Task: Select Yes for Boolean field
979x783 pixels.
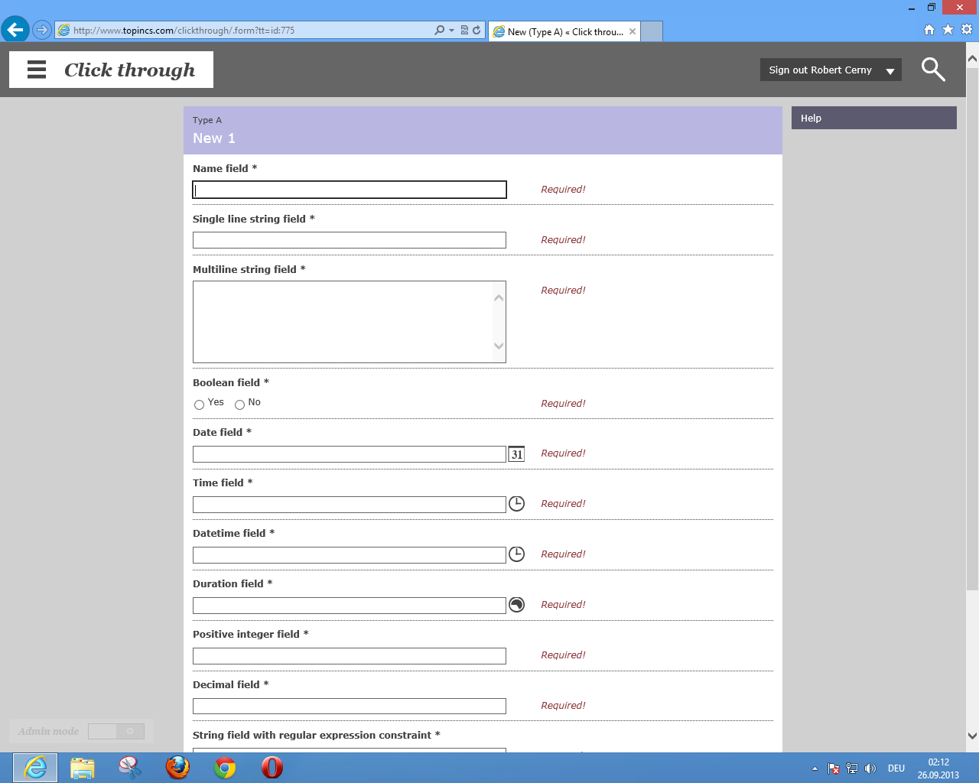Action: pyautogui.click(x=200, y=404)
